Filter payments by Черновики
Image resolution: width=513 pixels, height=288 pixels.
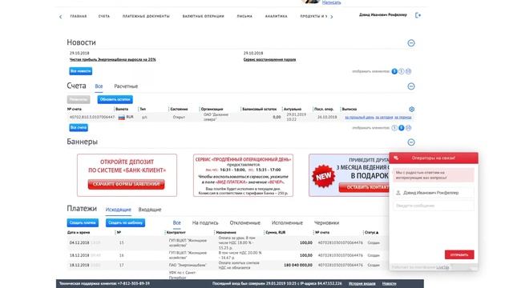[326, 222]
